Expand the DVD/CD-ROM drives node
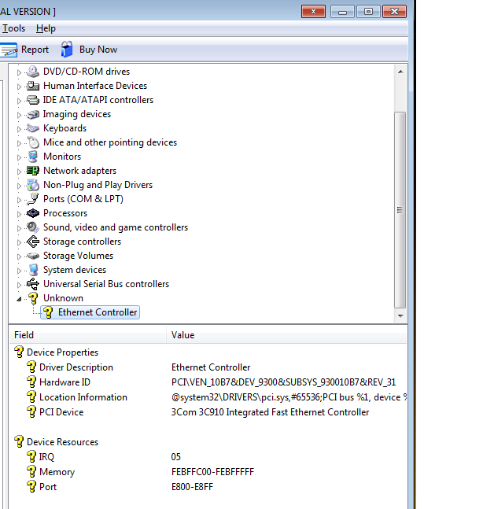 19,72
